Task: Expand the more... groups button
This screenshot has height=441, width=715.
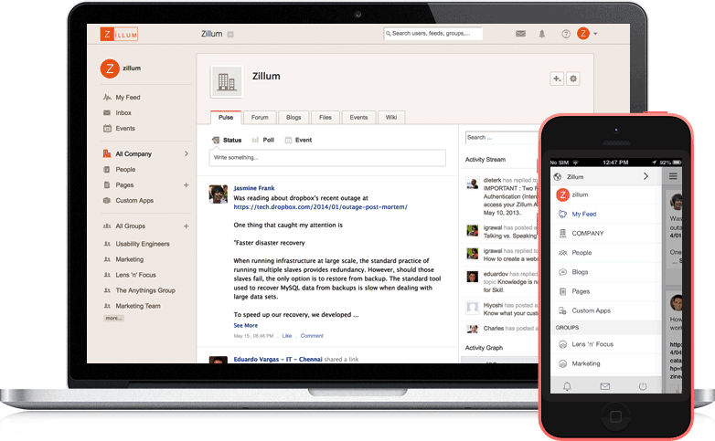Action: 113,318
